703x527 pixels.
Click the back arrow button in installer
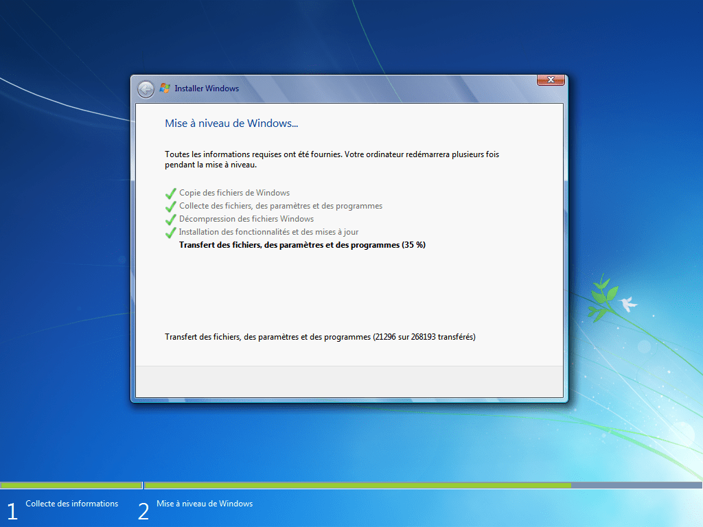[146, 90]
